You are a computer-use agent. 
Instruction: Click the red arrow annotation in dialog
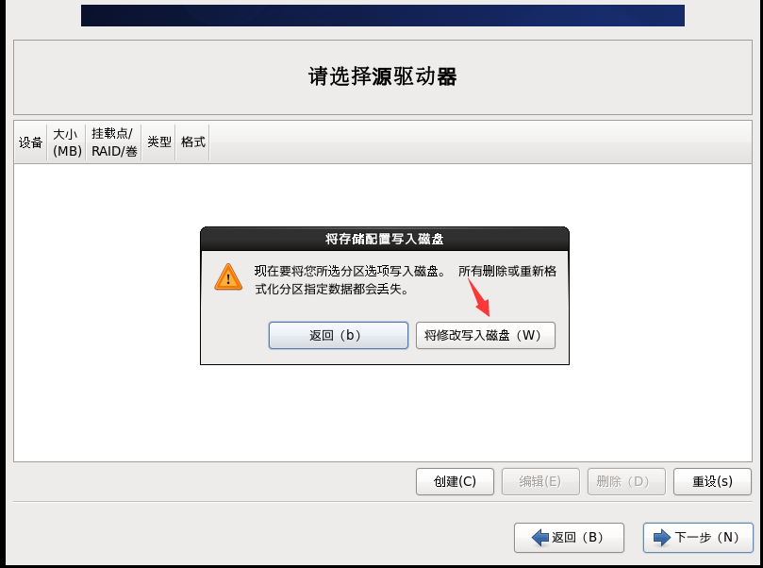pos(479,297)
